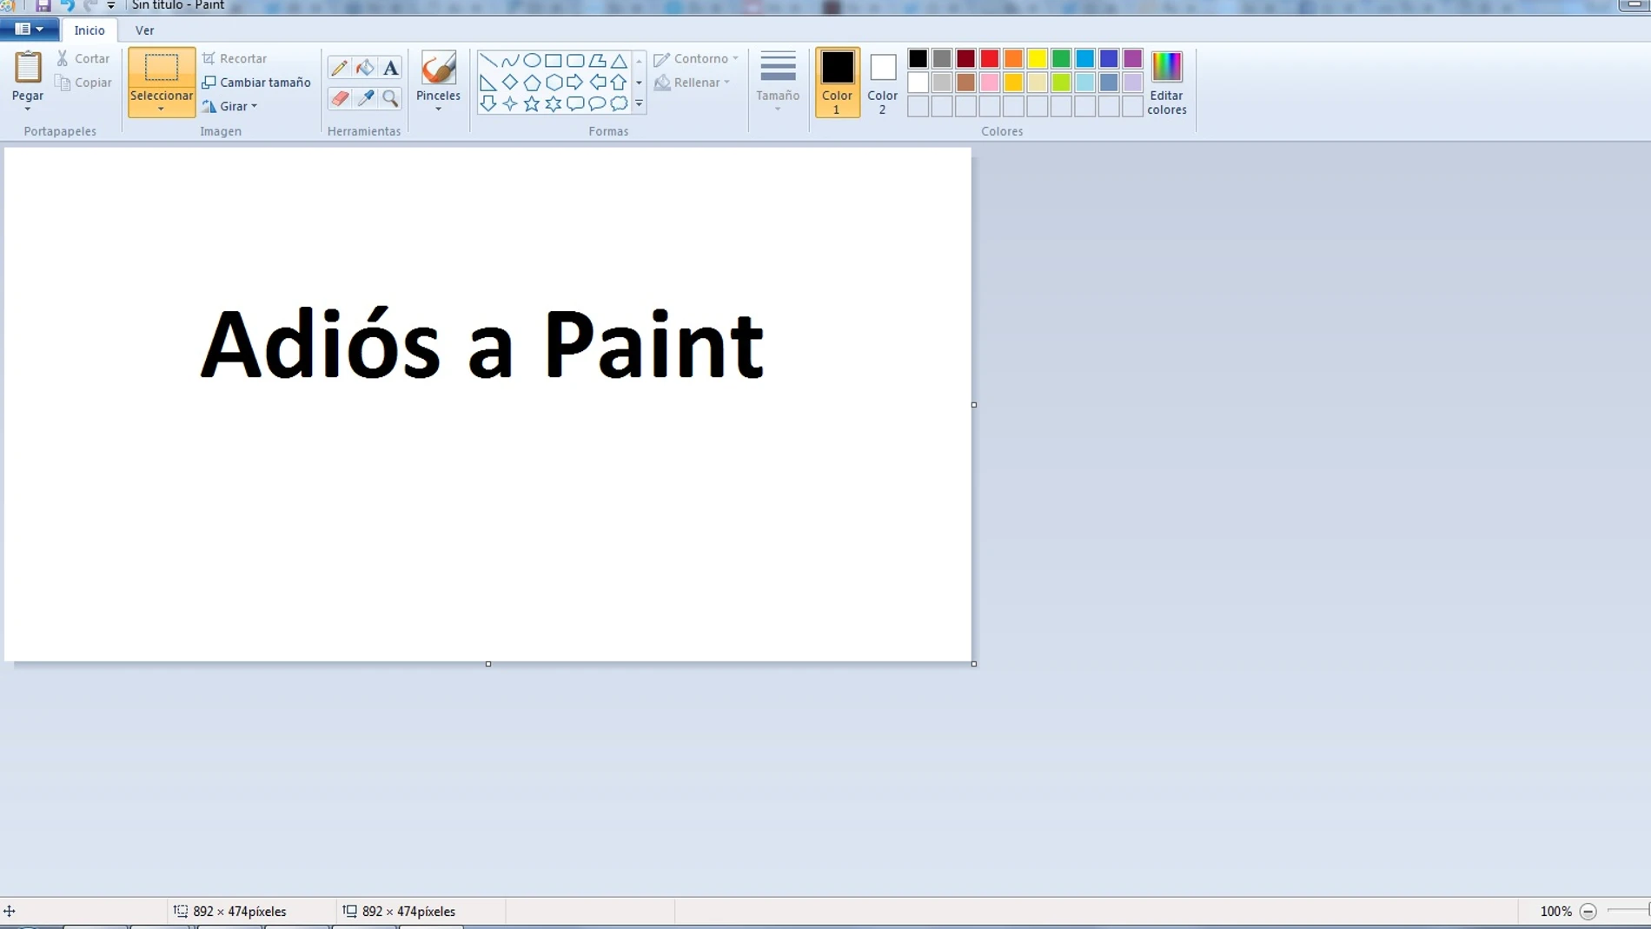Choose the Right triangle shape
This screenshot has width=1651, height=929.
click(488, 83)
